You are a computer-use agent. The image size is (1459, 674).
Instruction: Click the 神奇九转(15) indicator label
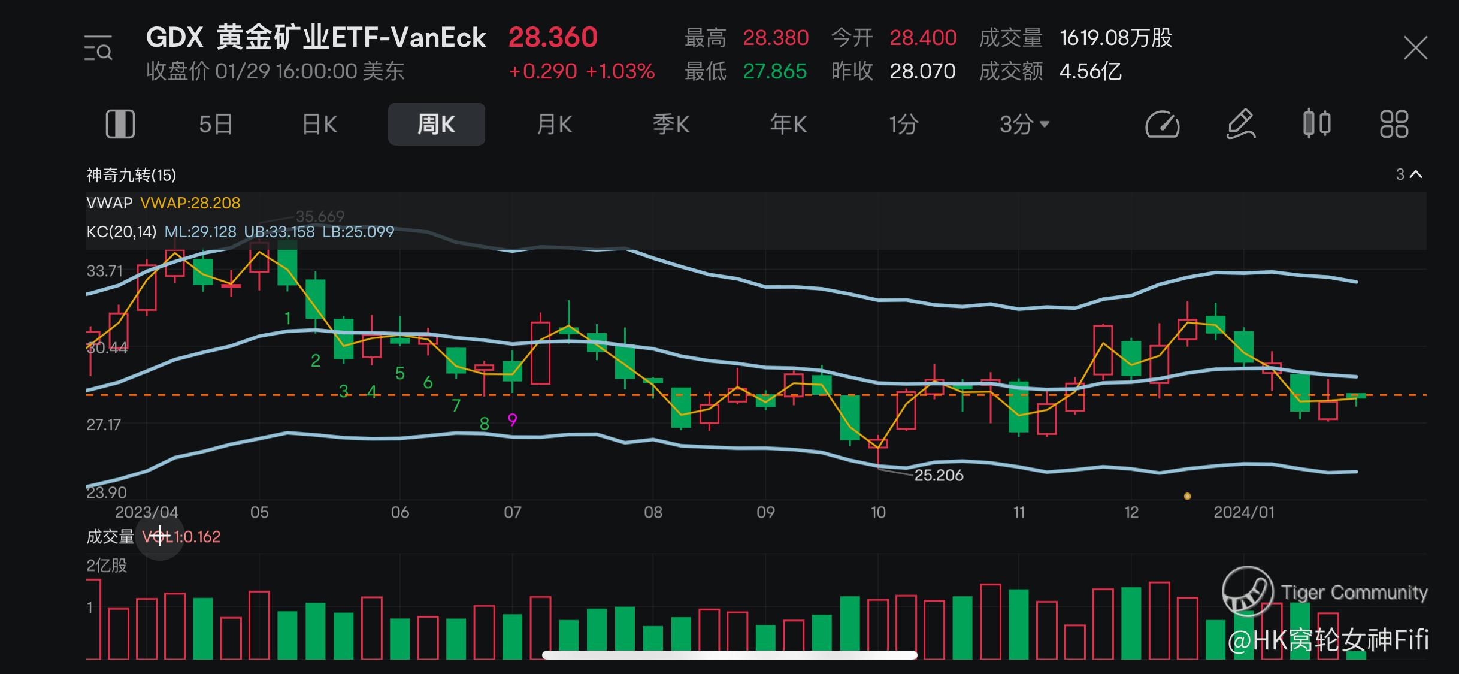[131, 175]
